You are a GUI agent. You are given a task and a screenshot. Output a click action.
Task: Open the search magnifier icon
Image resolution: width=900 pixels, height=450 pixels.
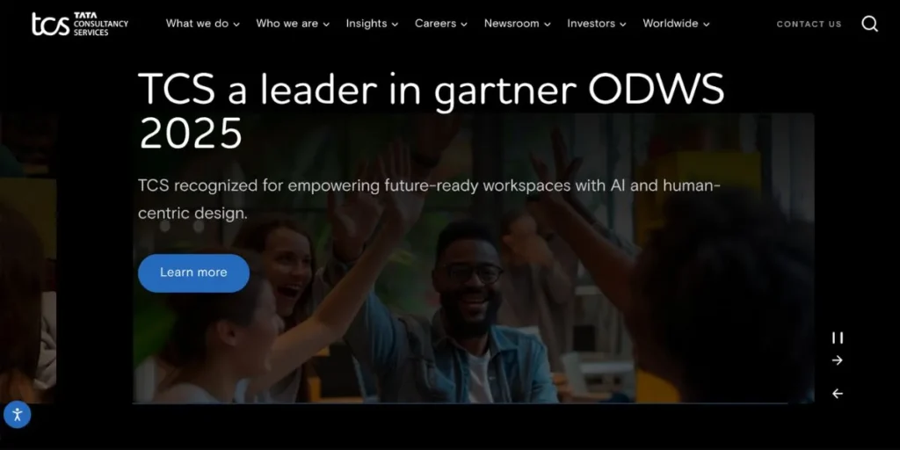[869, 24]
